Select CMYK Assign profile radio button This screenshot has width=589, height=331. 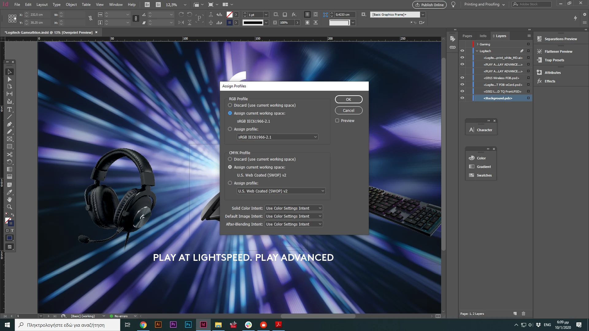click(x=230, y=183)
